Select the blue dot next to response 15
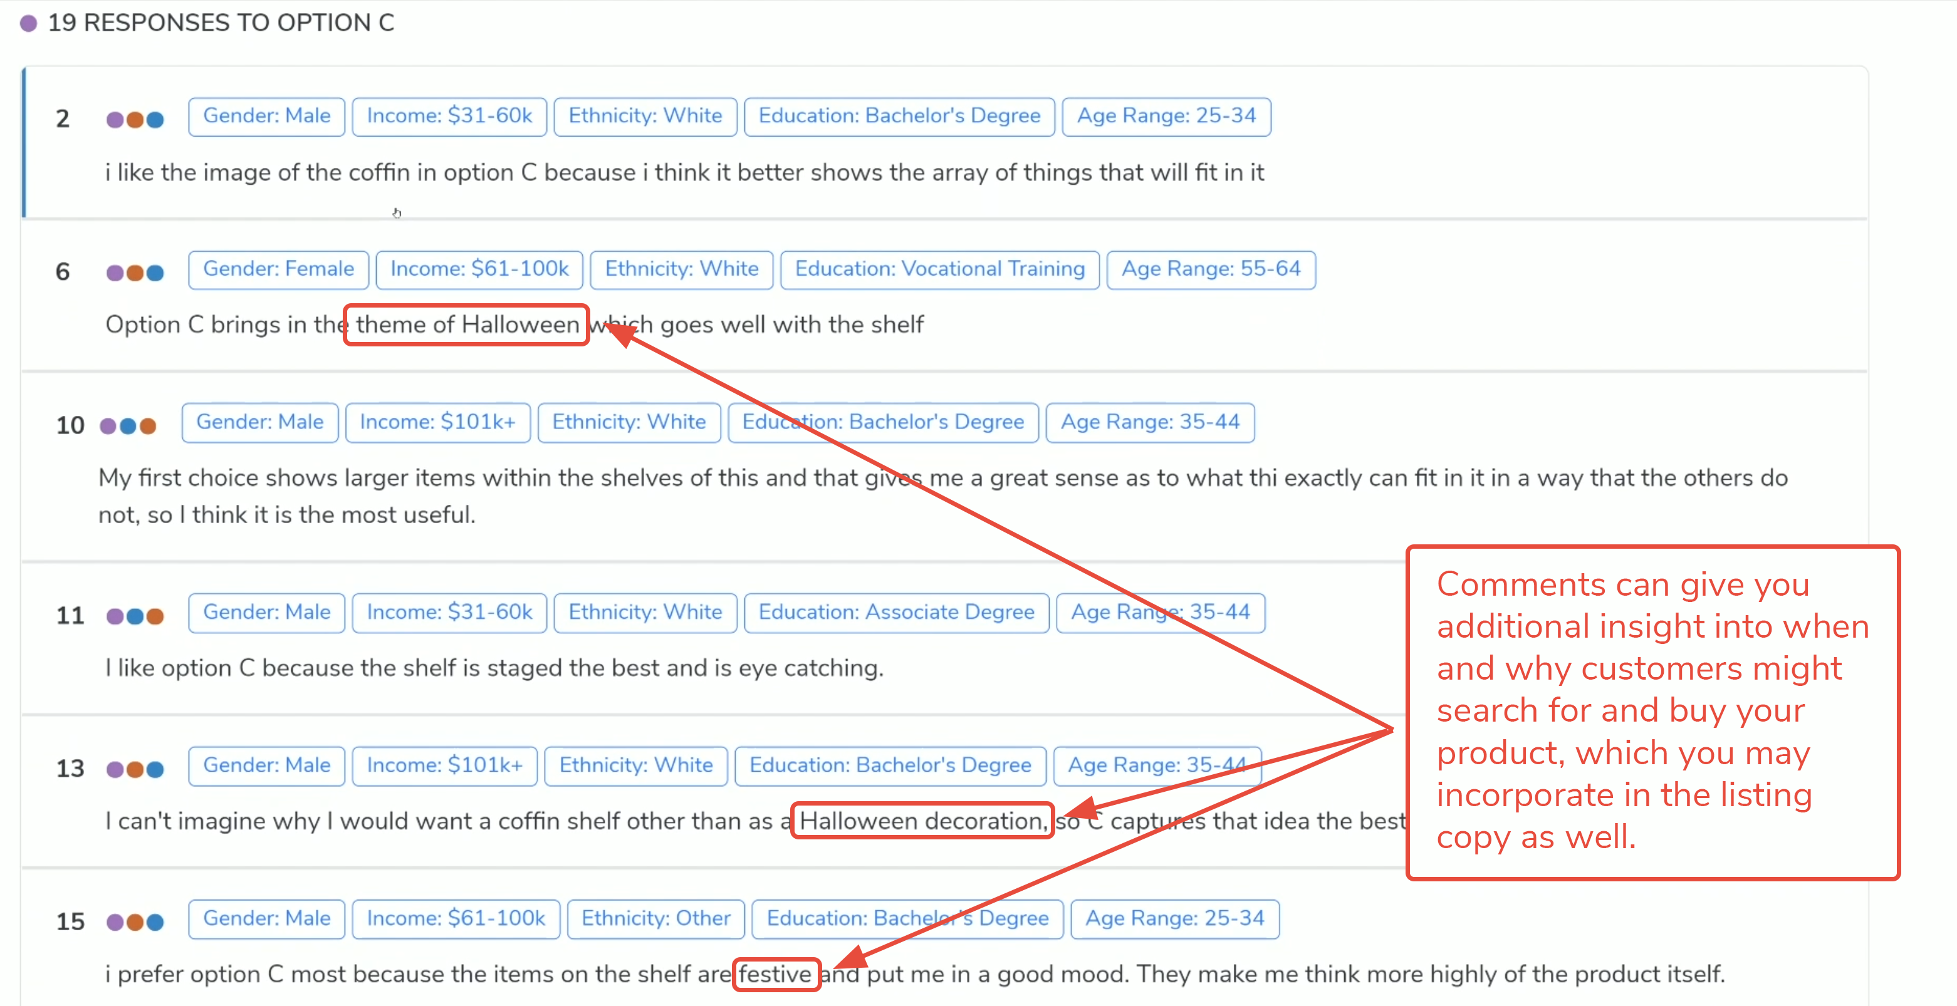Viewport: 1957px width, 1006px height. (x=155, y=921)
